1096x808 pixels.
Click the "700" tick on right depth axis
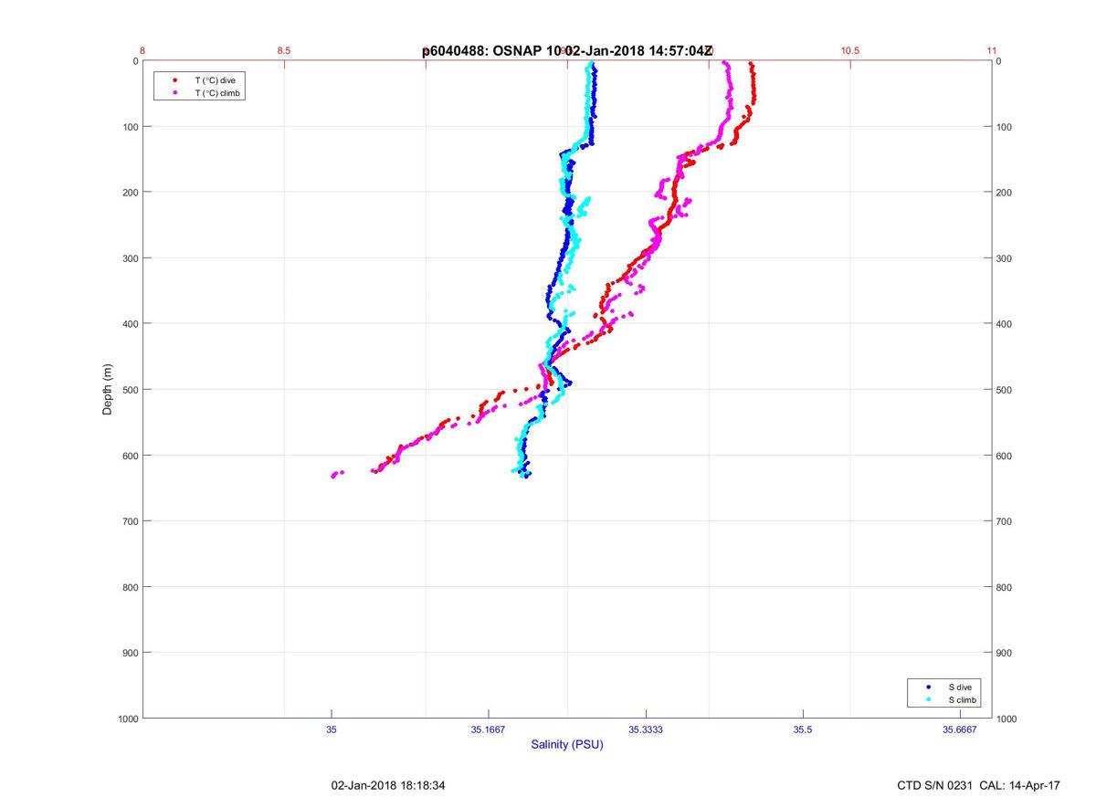point(1006,521)
